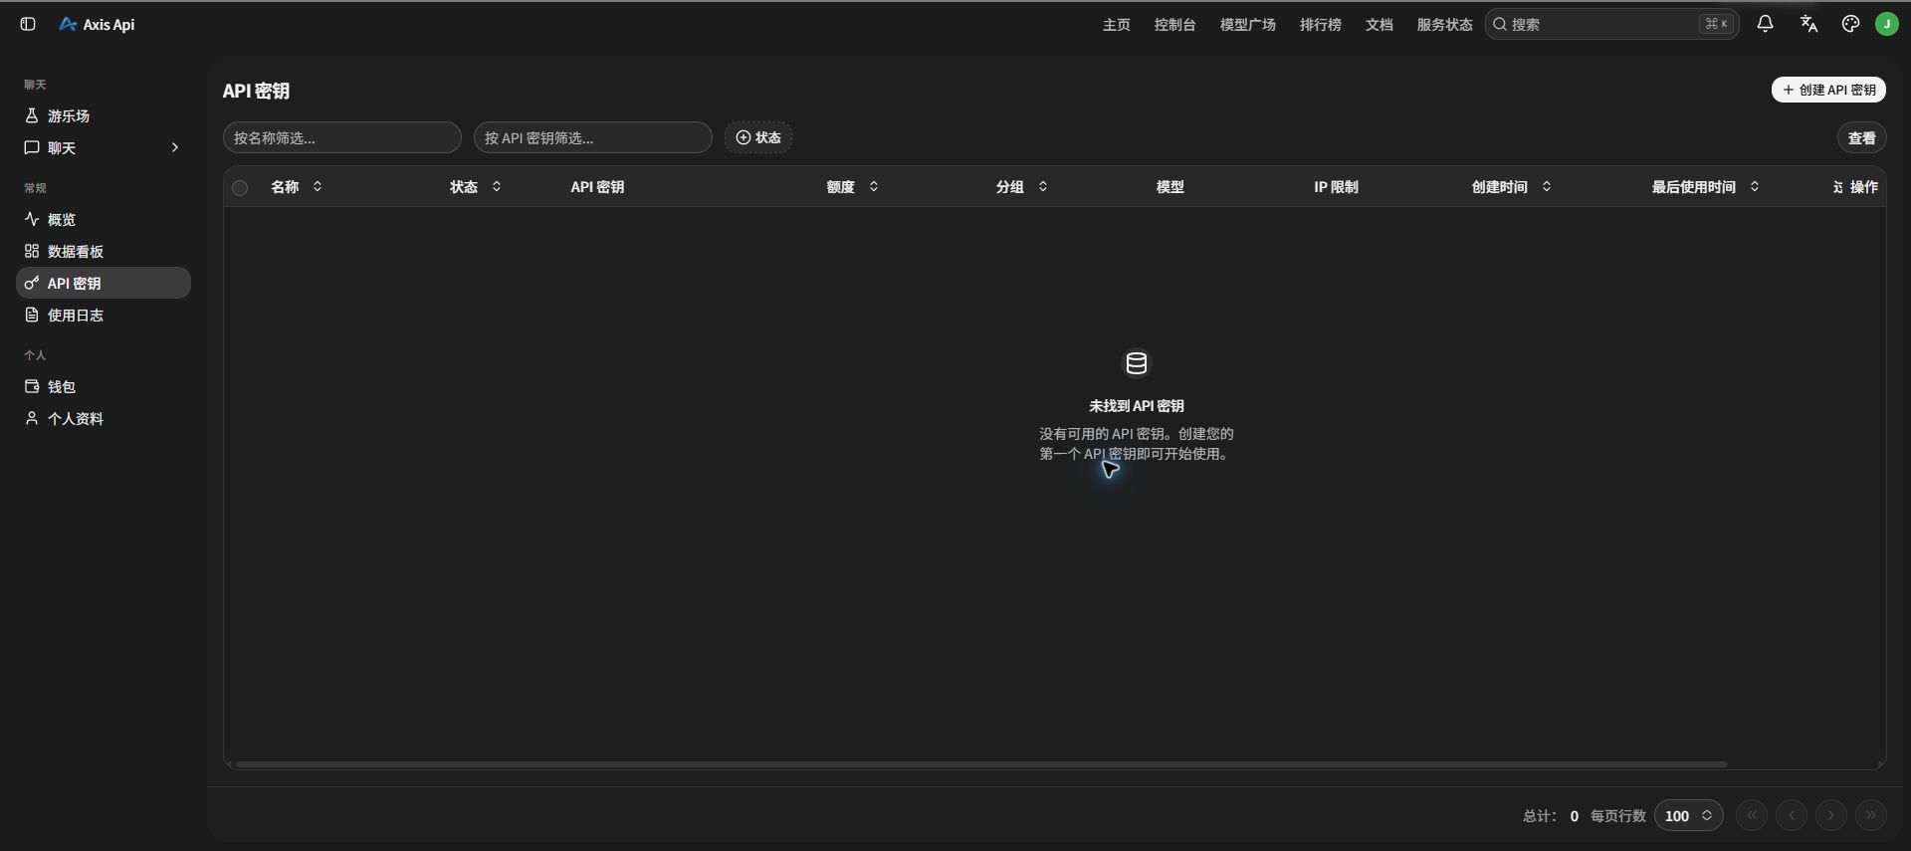Toggle the sidebar collapse icon
This screenshot has height=851, width=1911.
coord(28,24)
